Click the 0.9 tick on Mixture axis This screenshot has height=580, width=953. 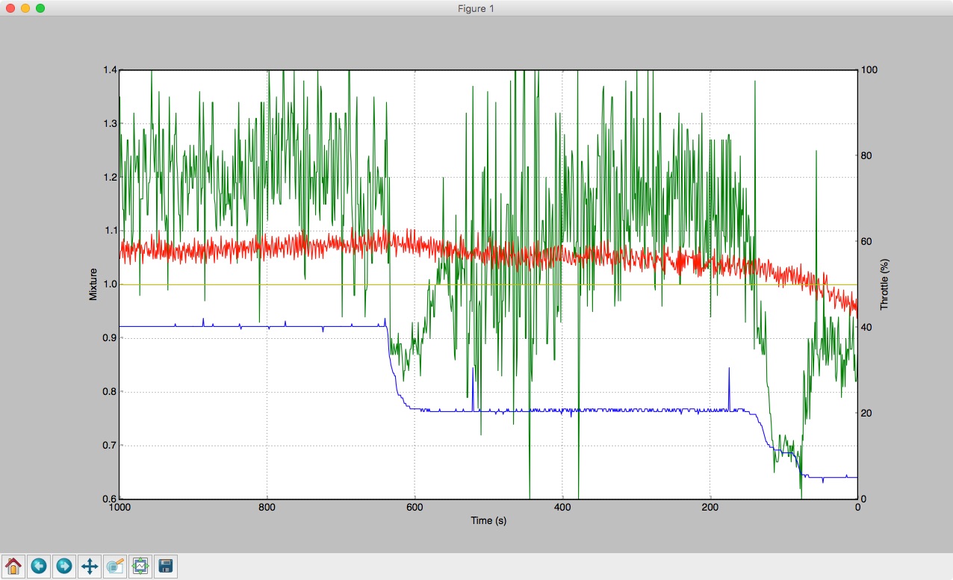pyautogui.click(x=108, y=338)
